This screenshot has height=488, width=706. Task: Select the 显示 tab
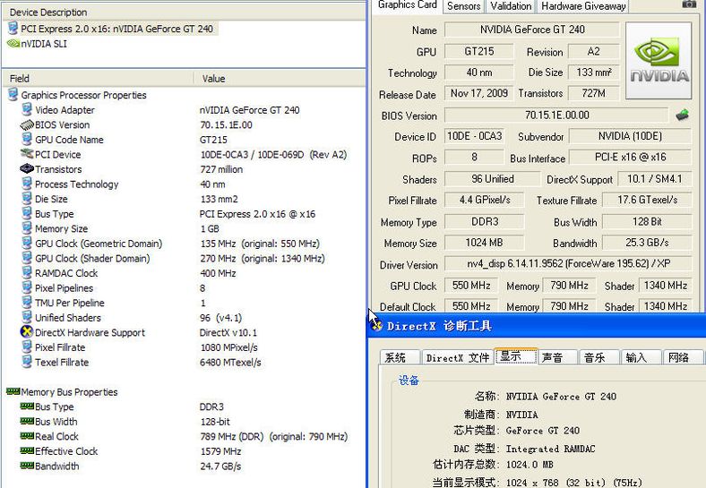(516, 356)
